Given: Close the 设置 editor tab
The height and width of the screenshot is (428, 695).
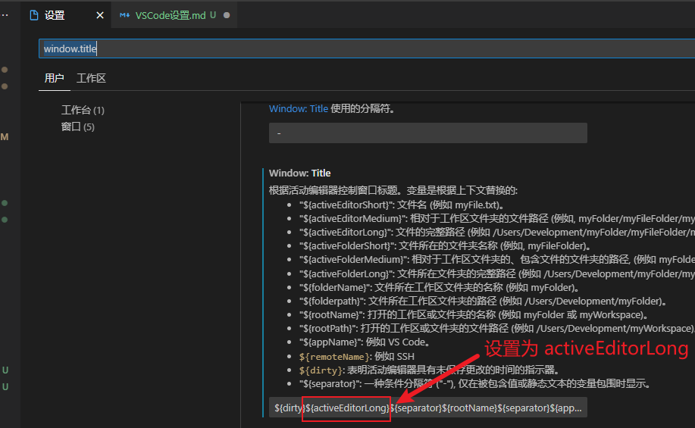Looking at the screenshot, I should pos(100,15).
